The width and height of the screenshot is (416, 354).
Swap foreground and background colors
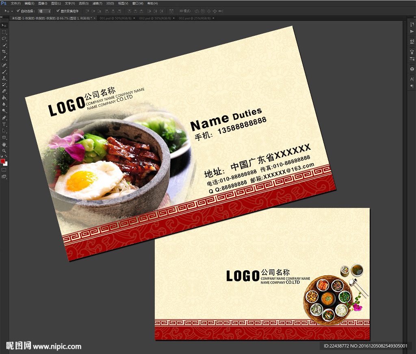[x=6, y=156]
